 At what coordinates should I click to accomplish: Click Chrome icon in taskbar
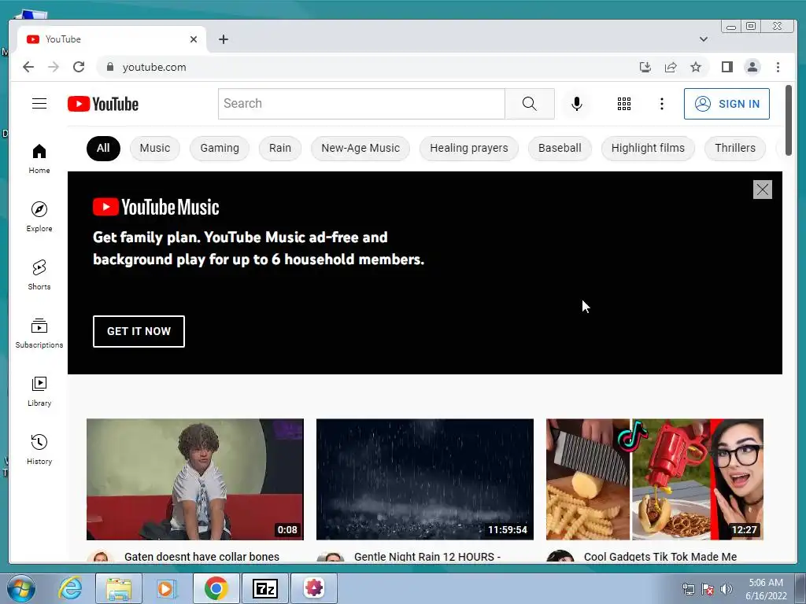216,588
